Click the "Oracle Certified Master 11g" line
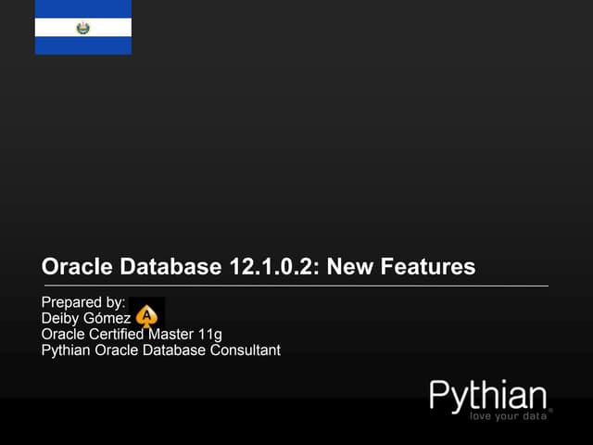The image size is (593, 445). pos(132,334)
